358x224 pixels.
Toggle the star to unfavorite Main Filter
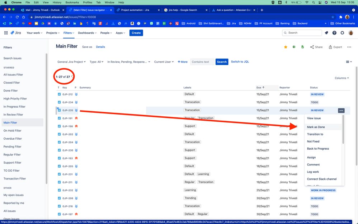(x=286, y=47)
